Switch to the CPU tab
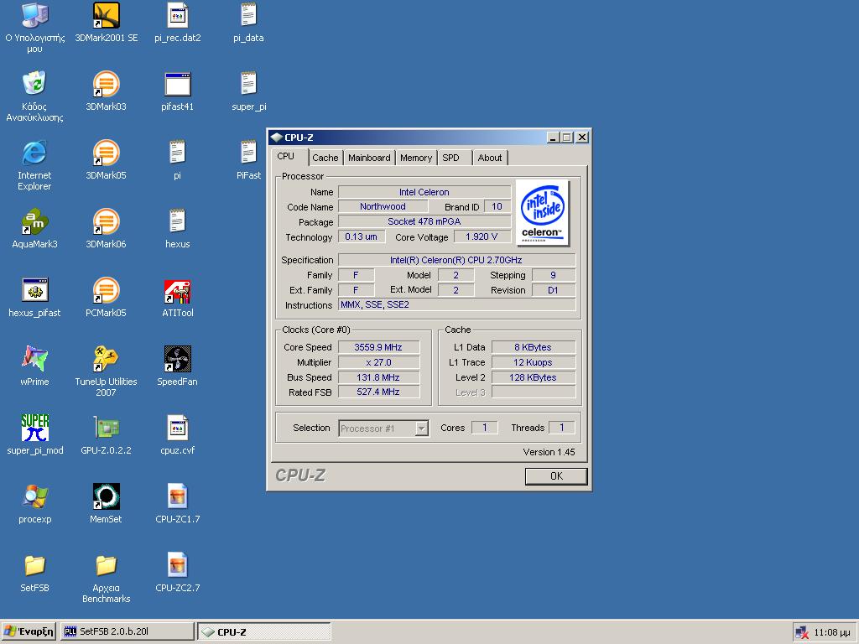 click(289, 157)
